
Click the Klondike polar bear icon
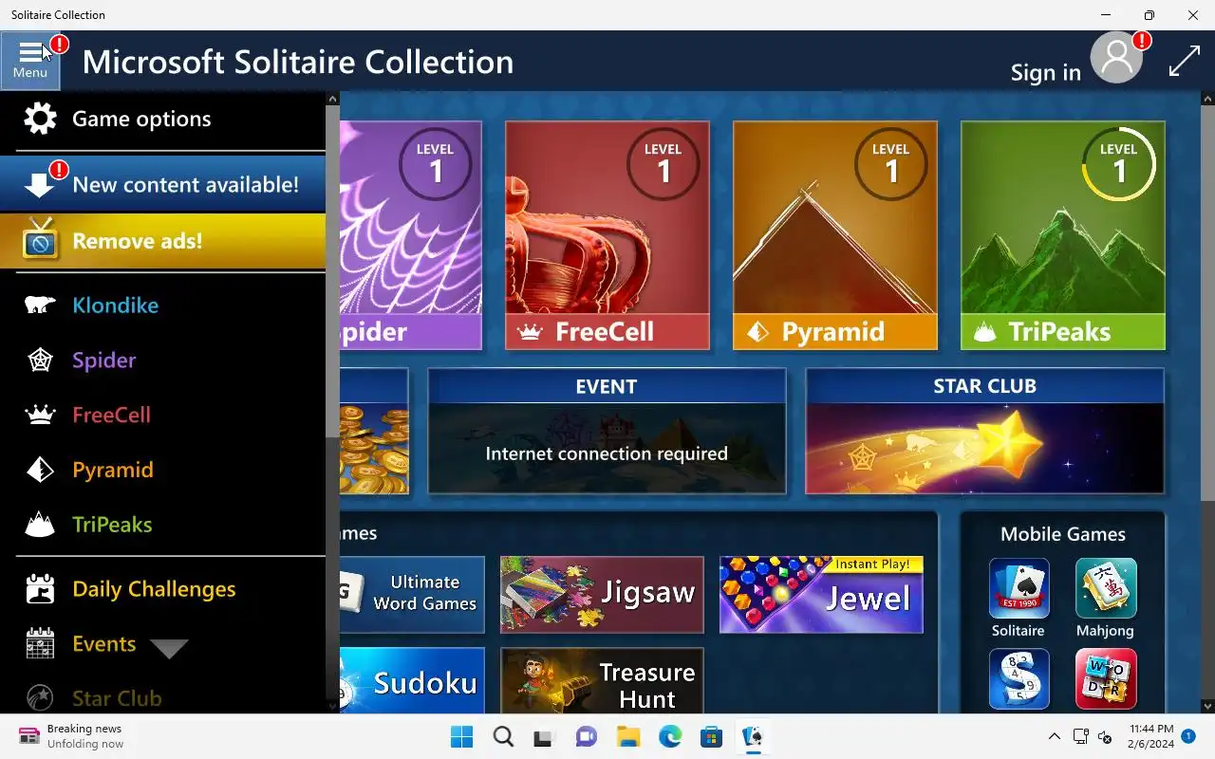[x=40, y=305]
